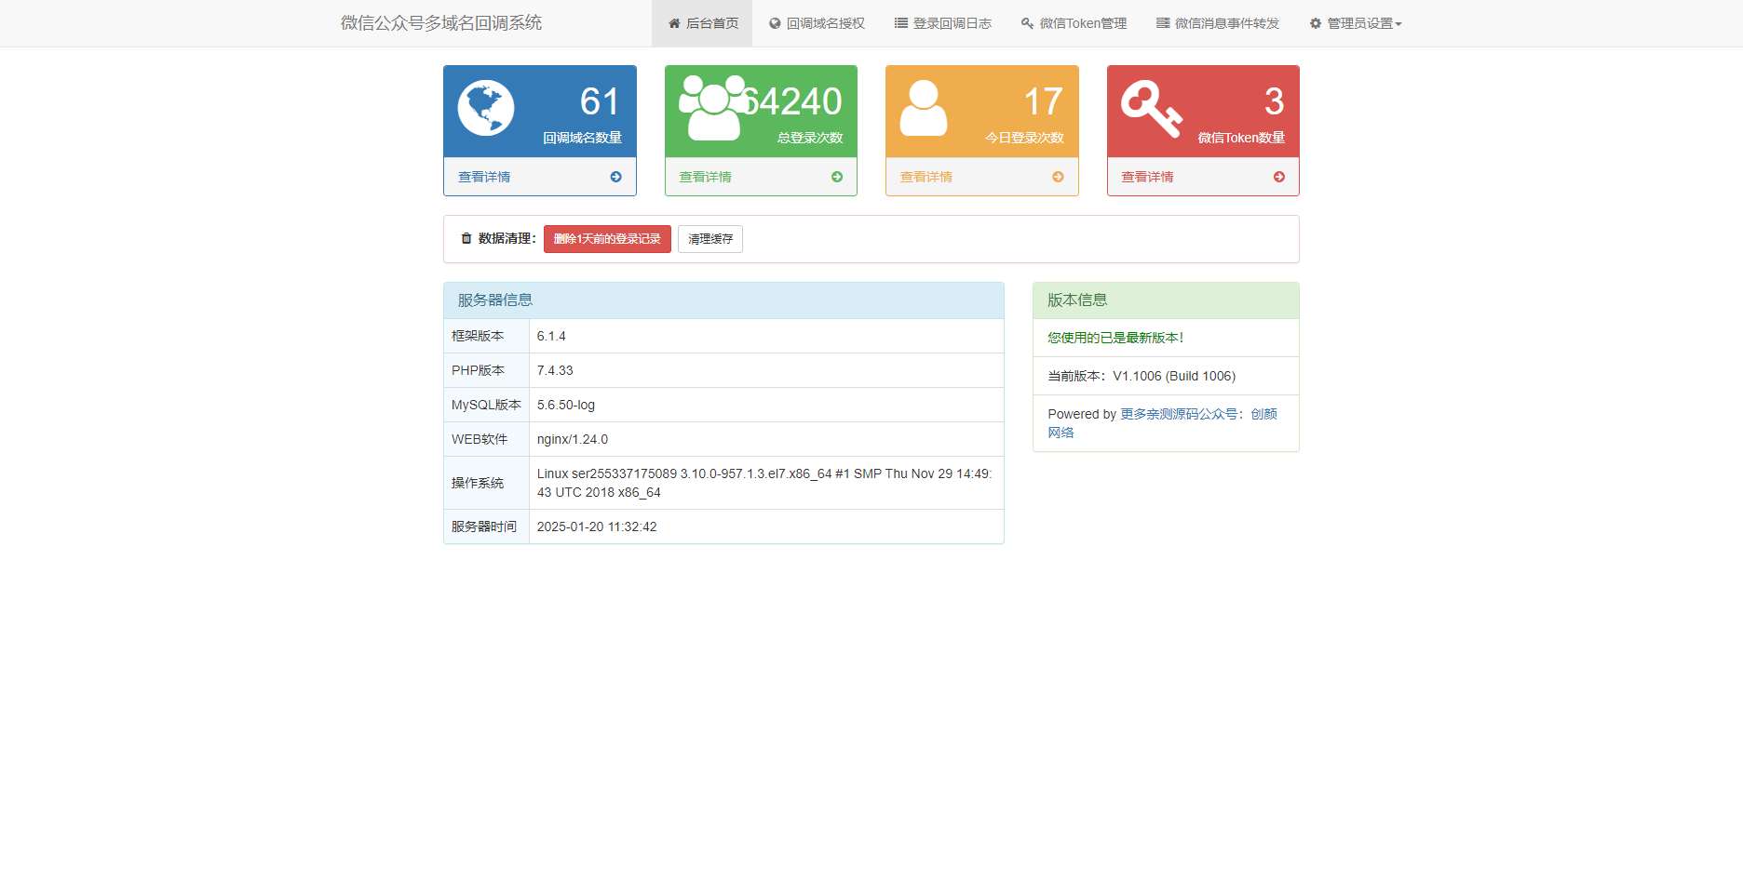Screen dimensions: 1743x893
Task: Click the 61 domain count number
Action: coord(600,101)
